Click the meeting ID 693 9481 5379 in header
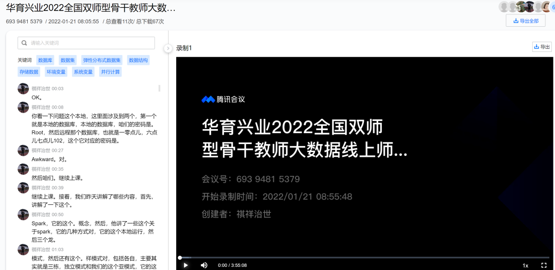The width and height of the screenshot is (555, 270). tap(24, 22)
